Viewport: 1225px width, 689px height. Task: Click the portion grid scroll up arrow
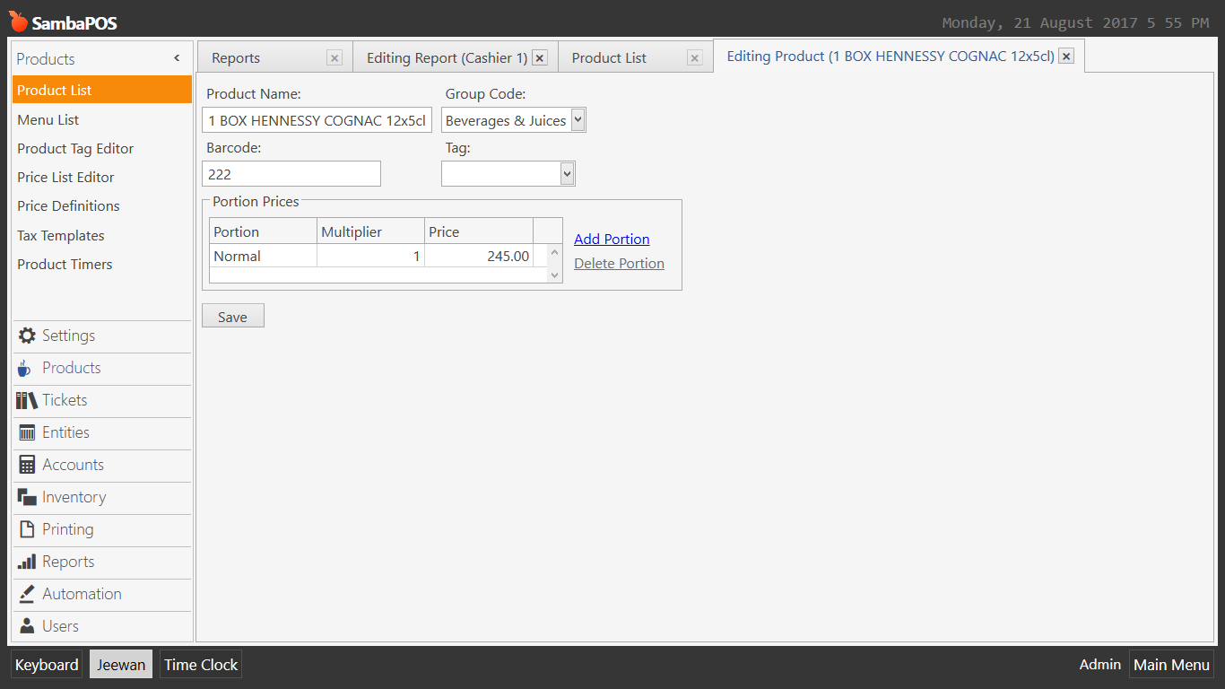tap(555, 252)
